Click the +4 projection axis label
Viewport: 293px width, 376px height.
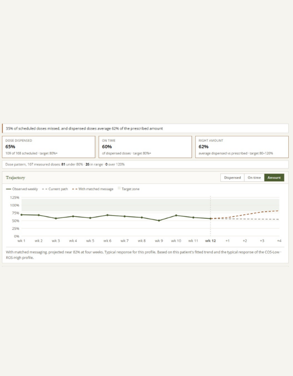(279, 241)
